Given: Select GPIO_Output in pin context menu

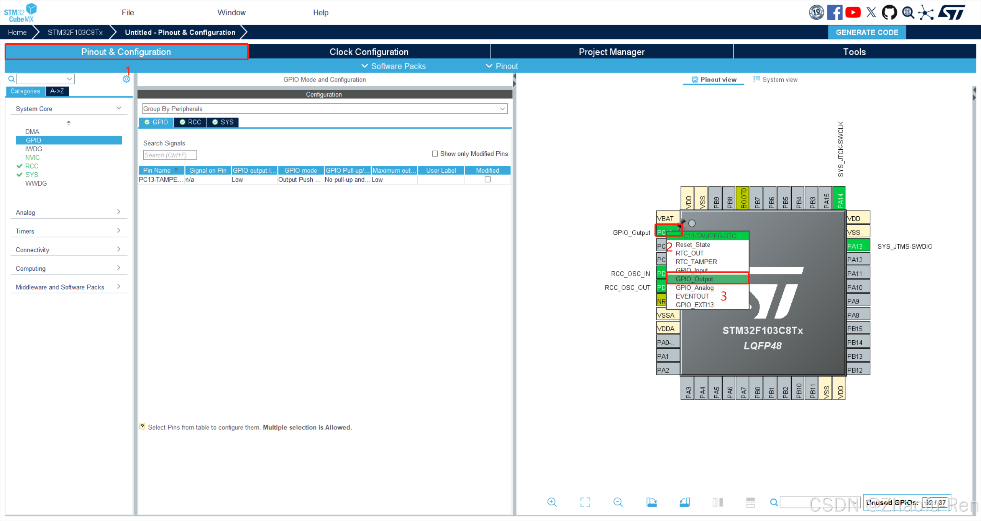Looking at the screenshot, I should (707, 279).
